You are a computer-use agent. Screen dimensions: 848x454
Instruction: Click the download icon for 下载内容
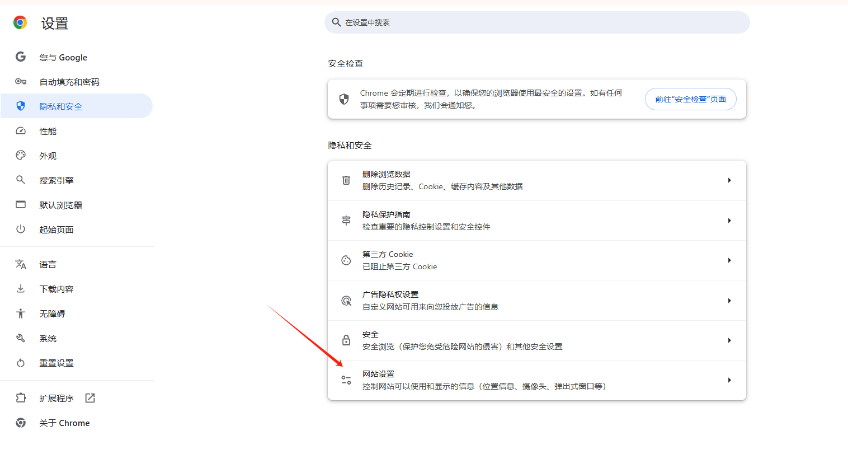coord(21,289)
